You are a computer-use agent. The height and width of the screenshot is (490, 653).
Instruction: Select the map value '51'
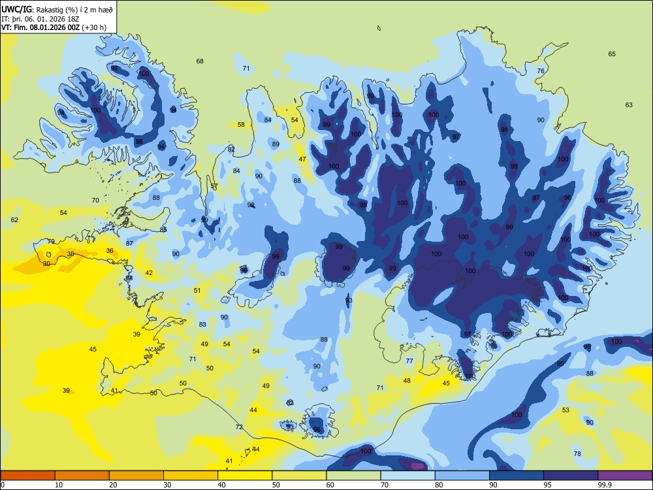(197, 291)
